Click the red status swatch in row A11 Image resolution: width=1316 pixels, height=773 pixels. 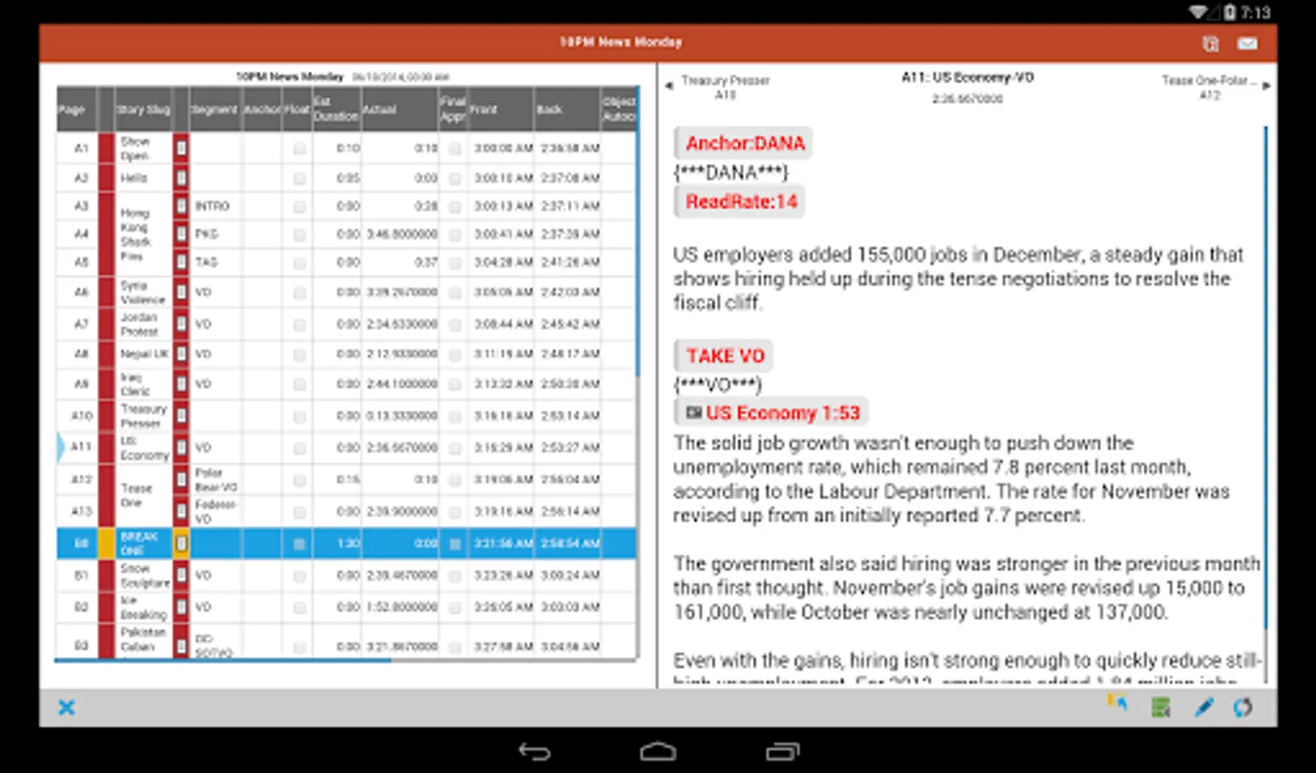(x=107, y=447)
